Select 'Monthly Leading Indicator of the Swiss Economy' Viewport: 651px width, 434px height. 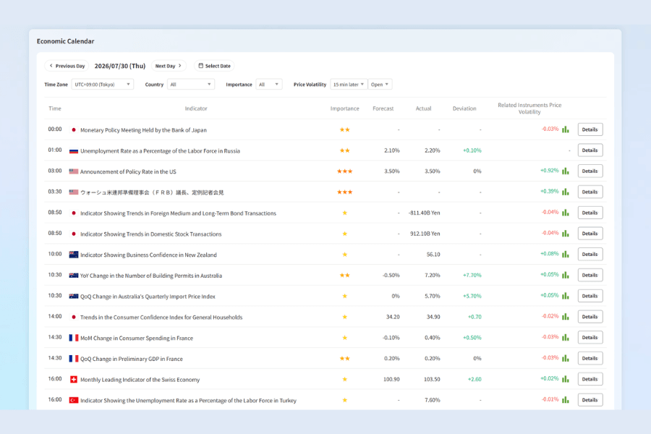point(140,380)
